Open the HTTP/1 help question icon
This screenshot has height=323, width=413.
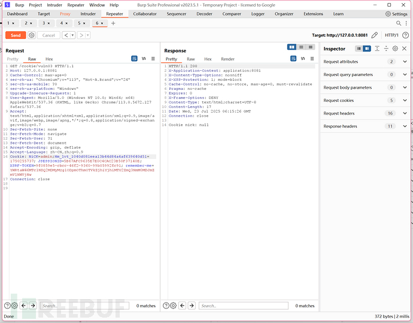point(406,35)
